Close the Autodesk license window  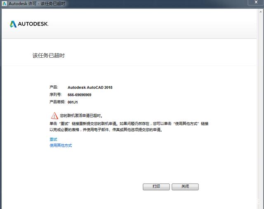(256, 2)
